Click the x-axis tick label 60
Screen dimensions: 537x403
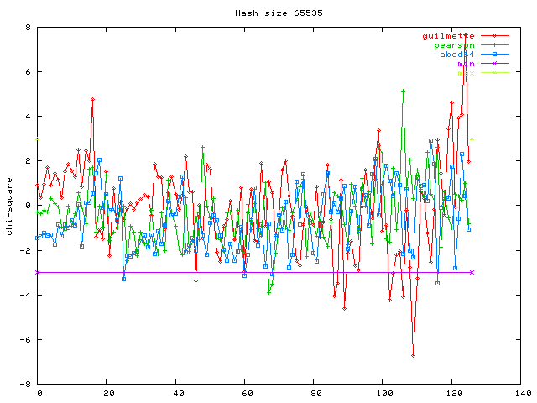[x=245, y=393]
